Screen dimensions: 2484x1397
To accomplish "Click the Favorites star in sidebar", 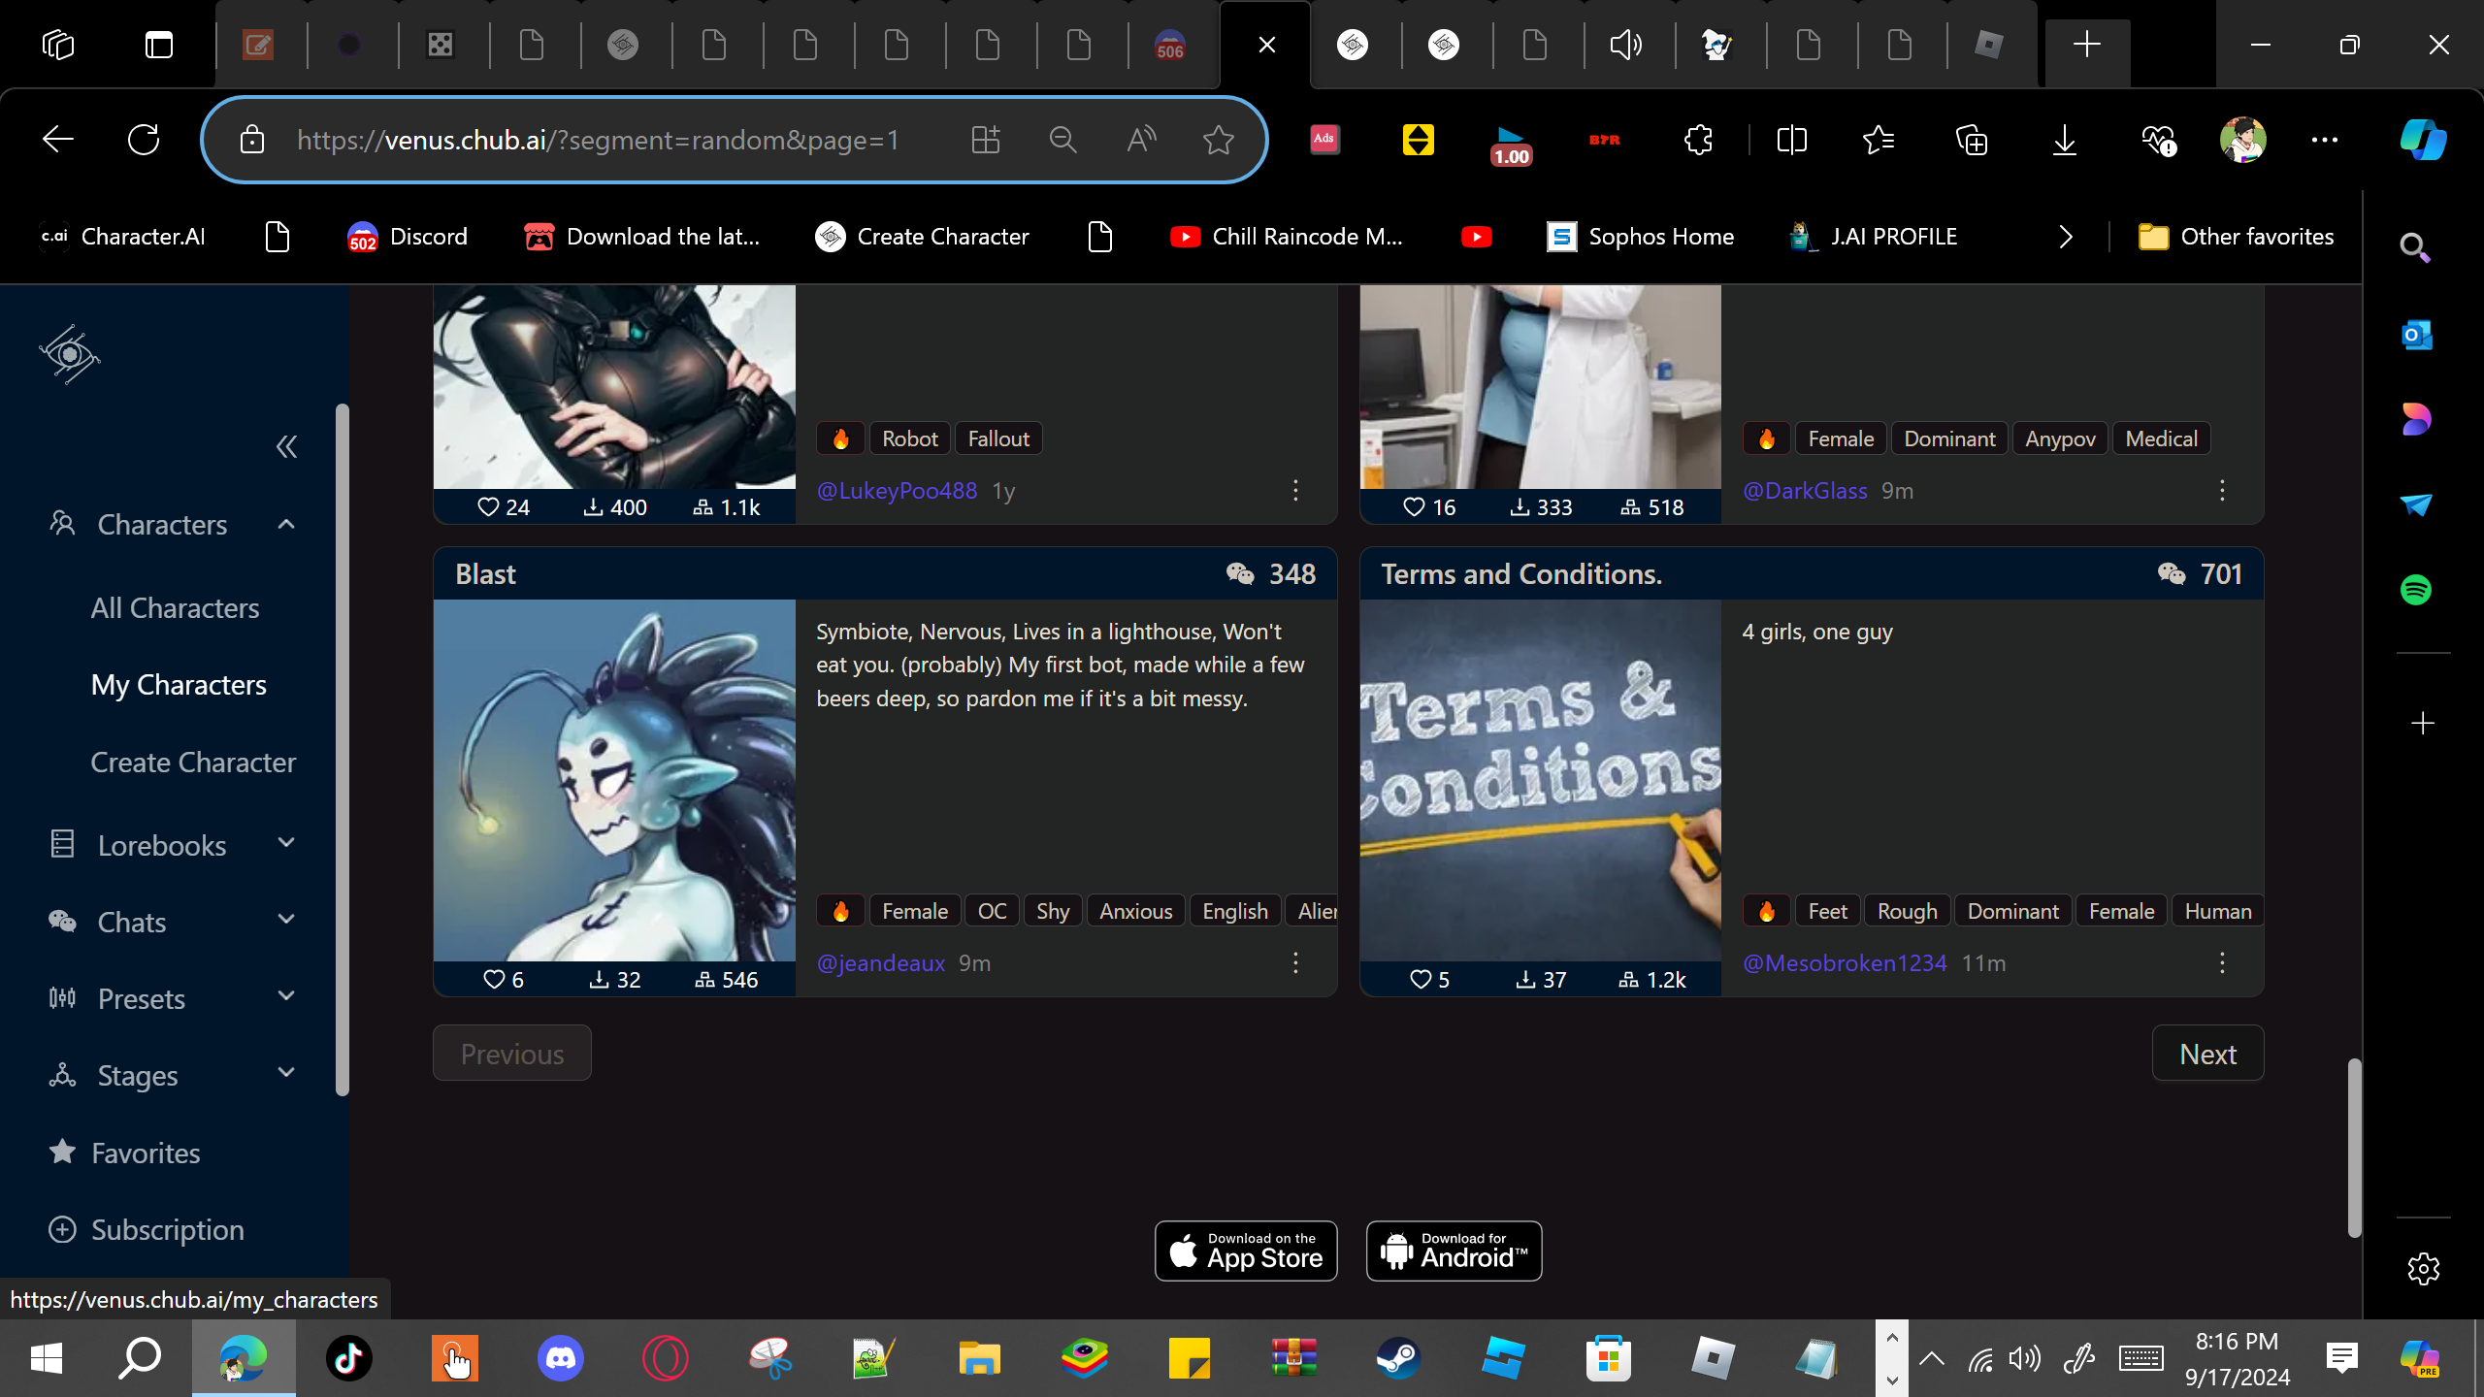I will [62, 1152].
